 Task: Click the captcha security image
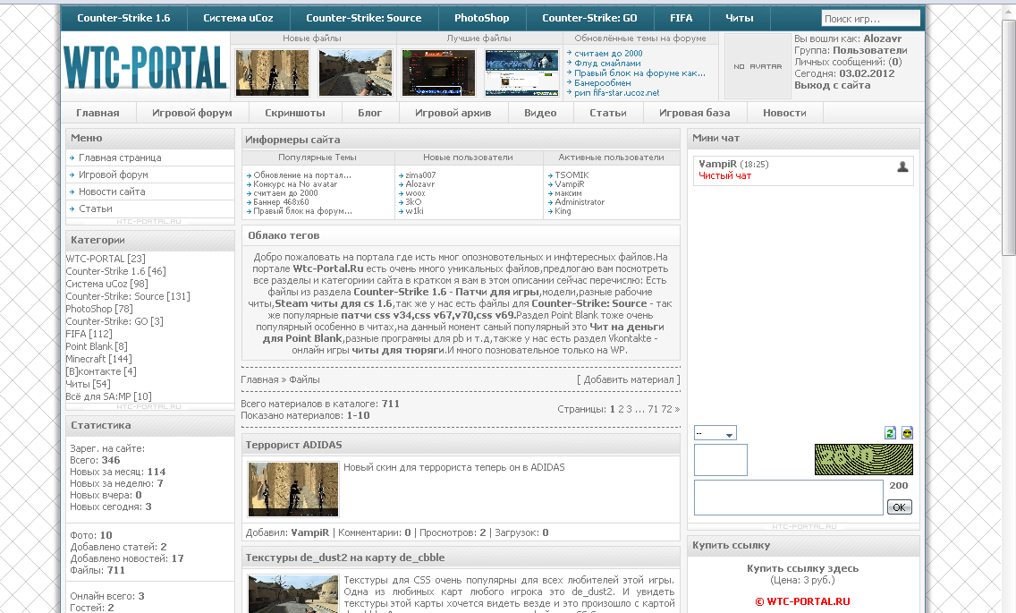pos(864,460)
